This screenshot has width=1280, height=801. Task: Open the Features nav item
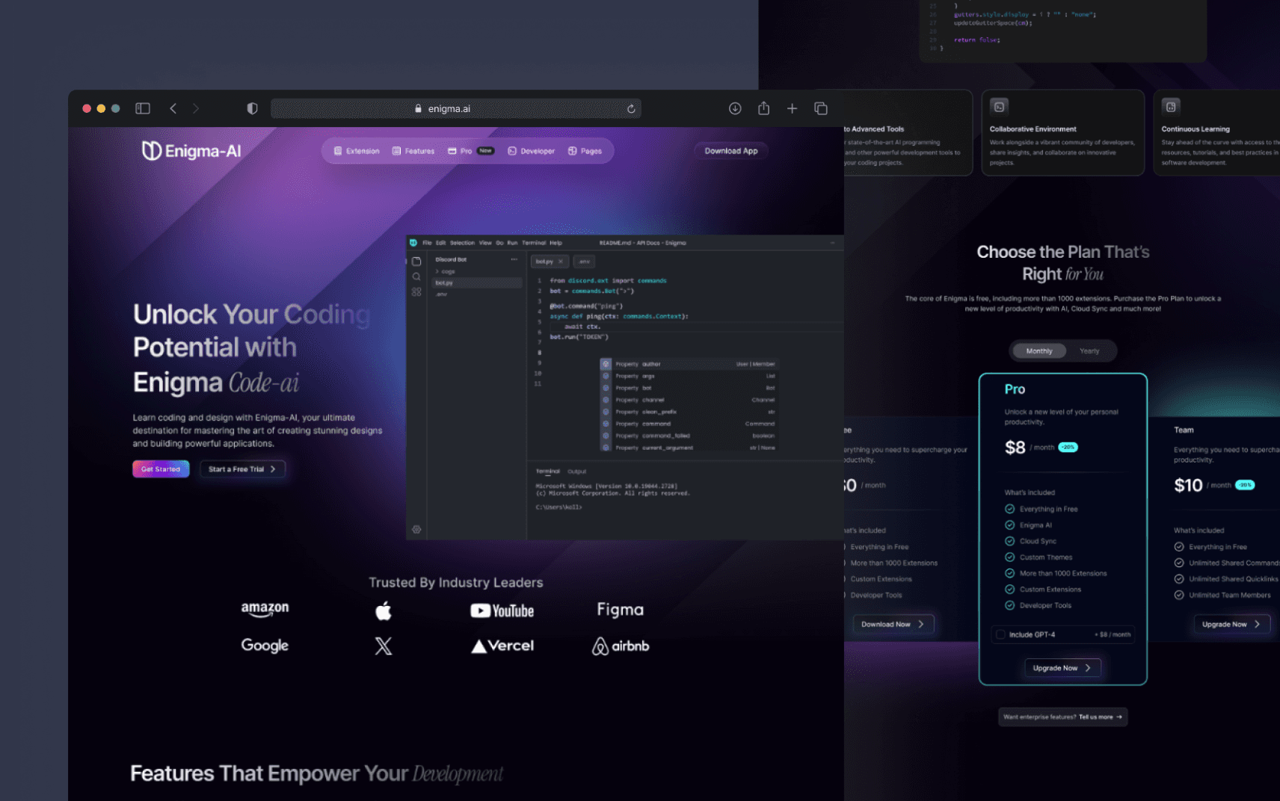click(x=413, y=151)
